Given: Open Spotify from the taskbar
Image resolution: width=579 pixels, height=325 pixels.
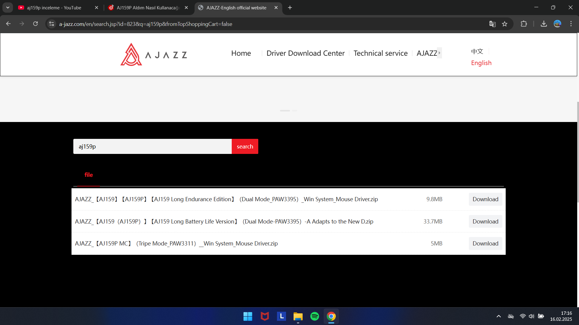Looking at the screenshot, I should tap(315, 316).
